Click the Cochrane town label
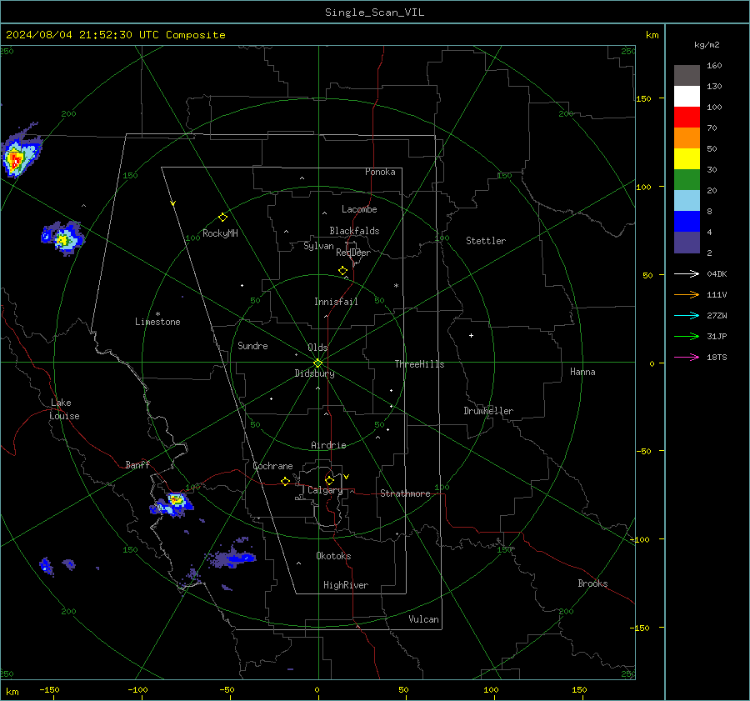Screen dimensions: 750x701 tap(272, 466)
